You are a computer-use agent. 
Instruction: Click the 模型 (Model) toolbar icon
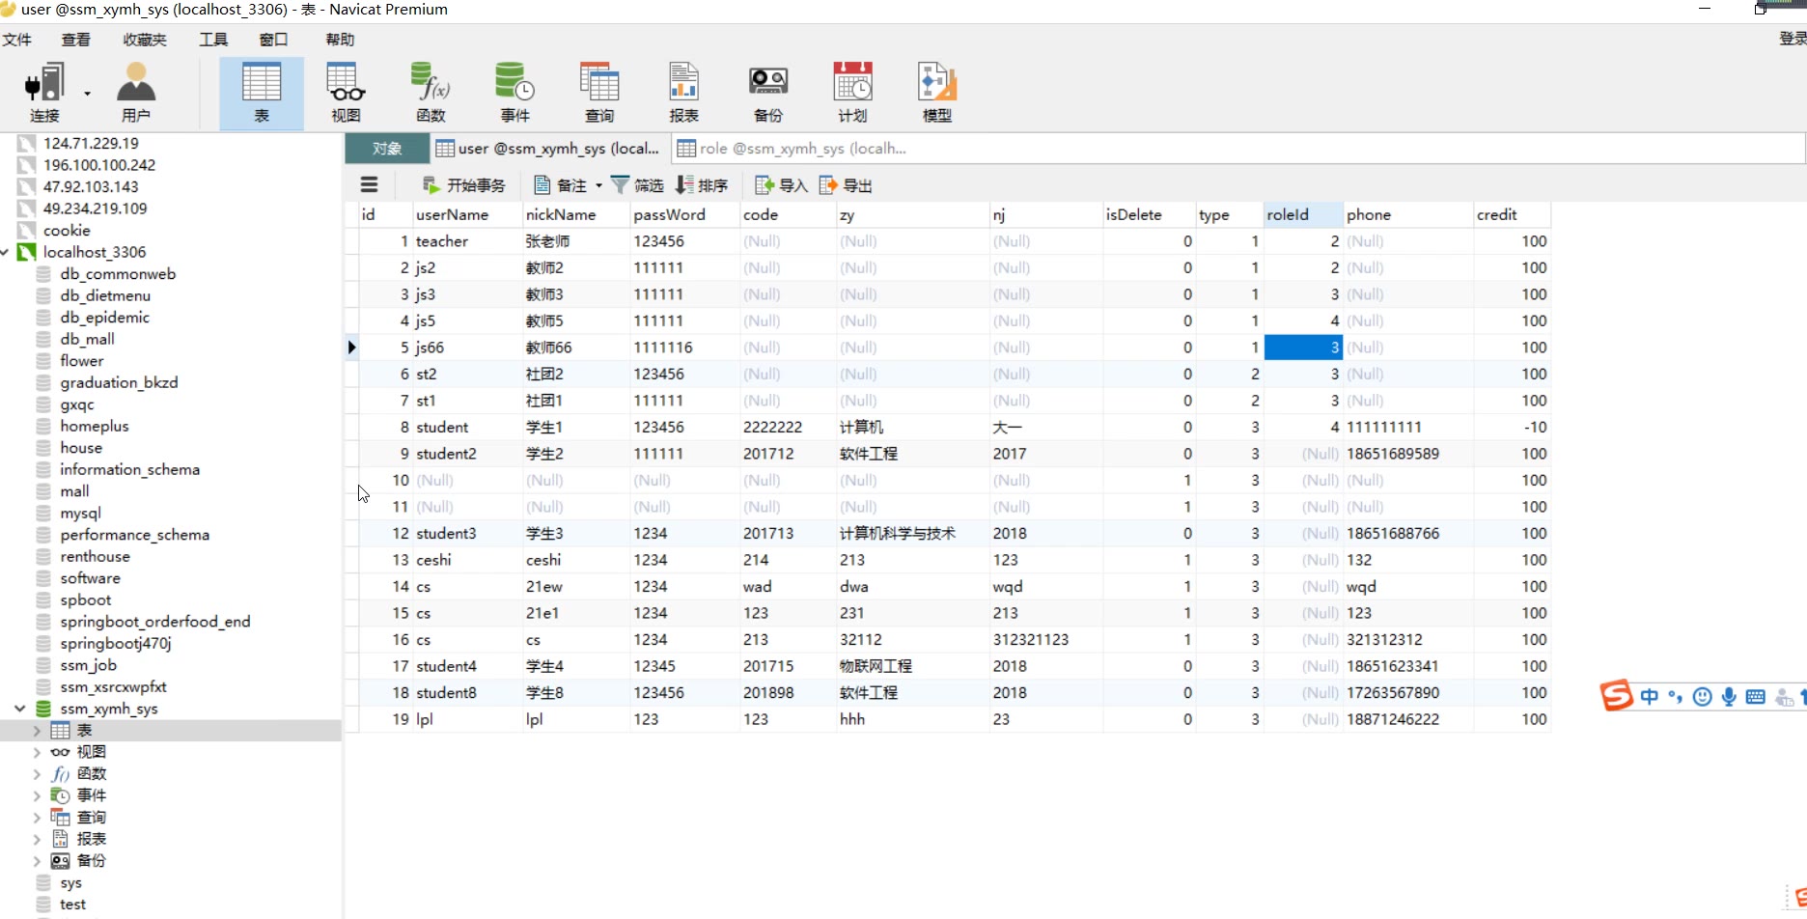(x=936, y=93)
